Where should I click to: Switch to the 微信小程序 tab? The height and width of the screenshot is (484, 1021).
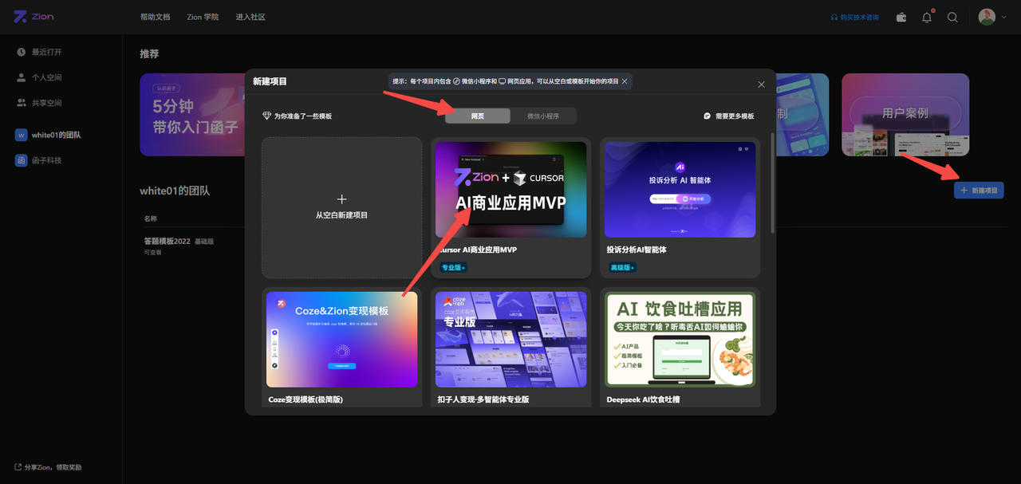click(x=543, y=116)
